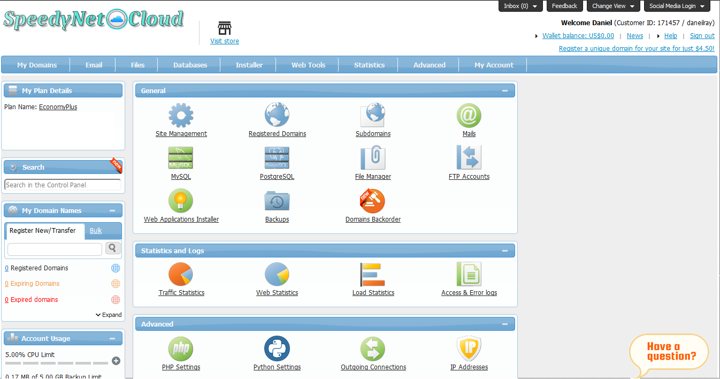Image resolution: width=720 pixels, height=379 pixels.
Task: Open the Files menu
Action: [137, 65]
